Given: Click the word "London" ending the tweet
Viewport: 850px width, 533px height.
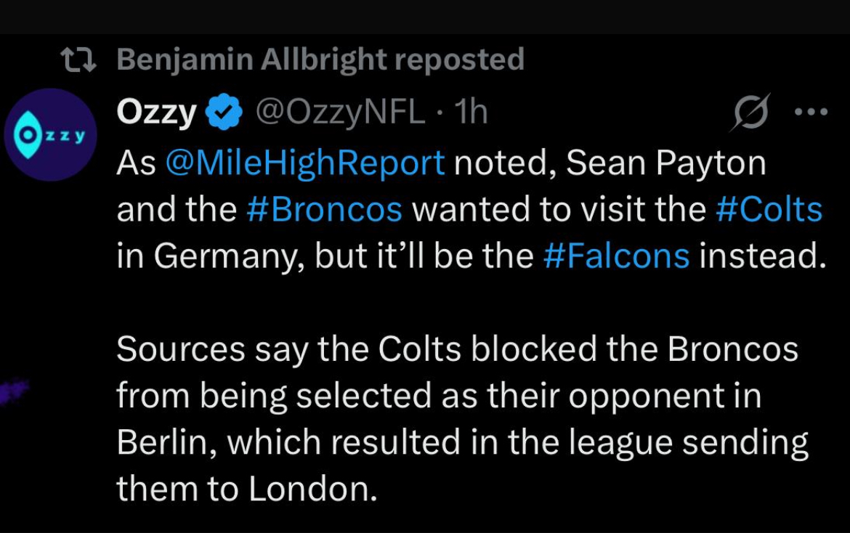Looking at the screenshot, I should coord(312,490).
